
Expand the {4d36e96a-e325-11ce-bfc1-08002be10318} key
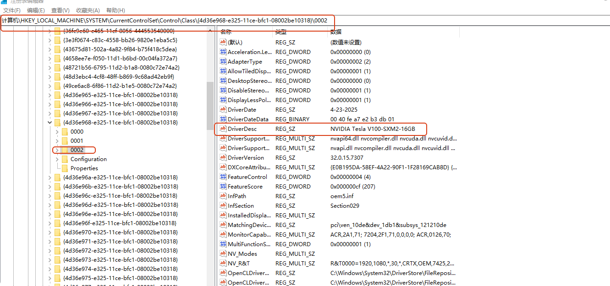point(49,178)
